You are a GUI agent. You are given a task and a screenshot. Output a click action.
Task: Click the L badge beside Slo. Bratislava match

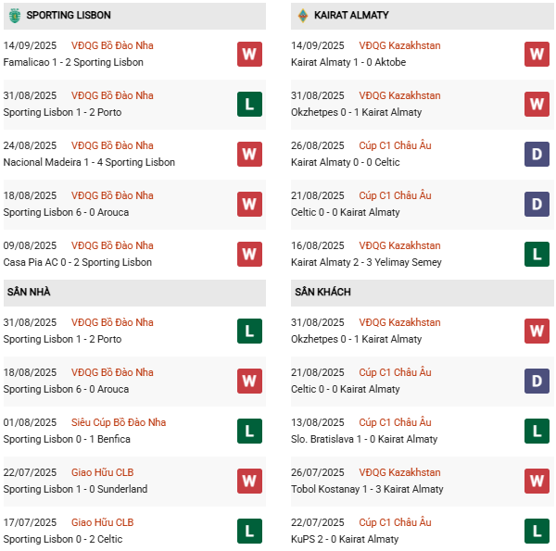point(537,431)
